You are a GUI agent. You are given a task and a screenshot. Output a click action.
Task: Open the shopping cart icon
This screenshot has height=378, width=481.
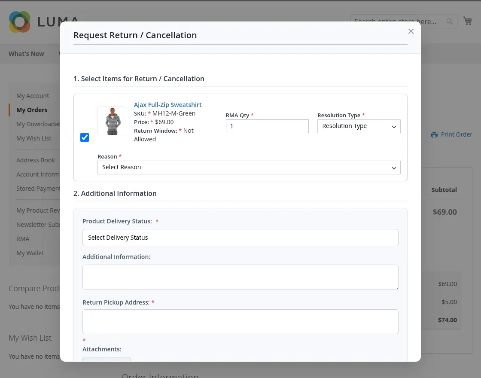[468, 21]
